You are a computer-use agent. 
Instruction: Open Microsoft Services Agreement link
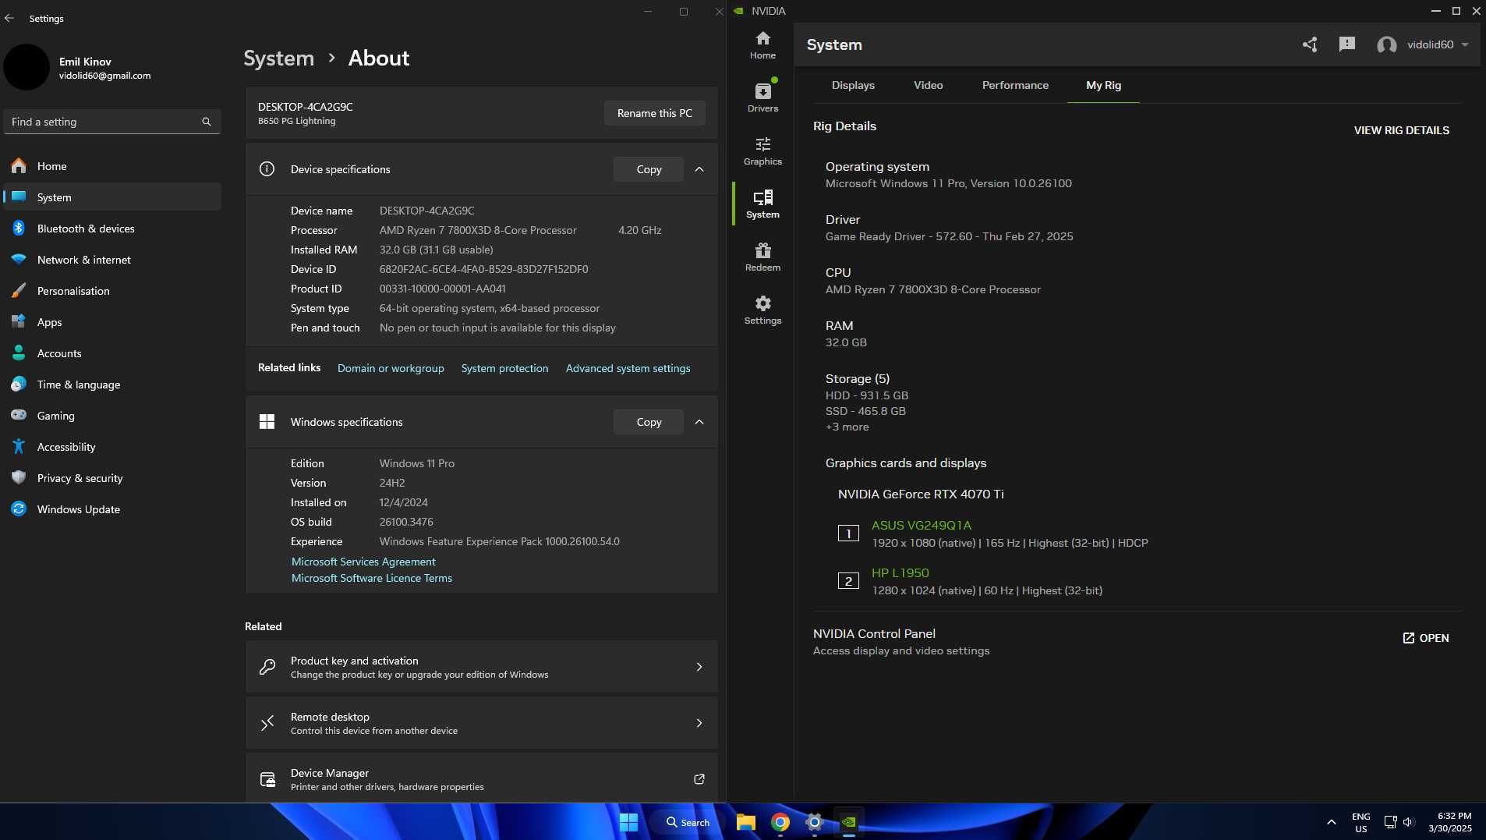pyautogui.click(x=363, y=562)
